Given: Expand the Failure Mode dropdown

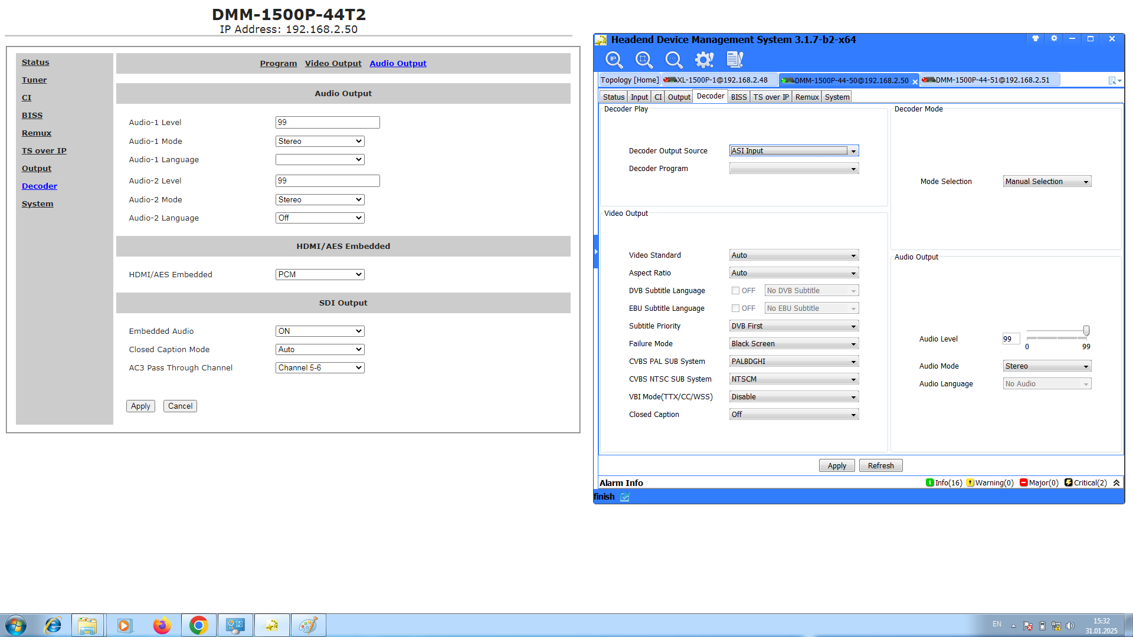Looking at the screenshot, I should tap(794, 344).
